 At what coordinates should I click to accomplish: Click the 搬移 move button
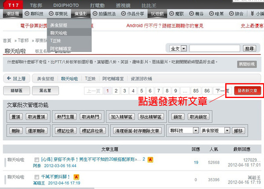click(x=238, y=131)
